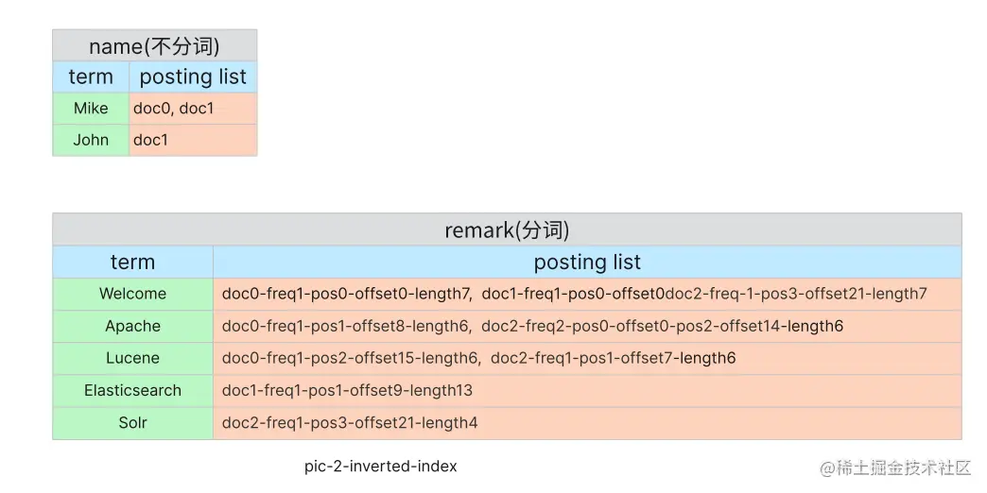987x493 pixels.
Task: Click the pic-2-inverted-index caption text
Action: point(380,467)
